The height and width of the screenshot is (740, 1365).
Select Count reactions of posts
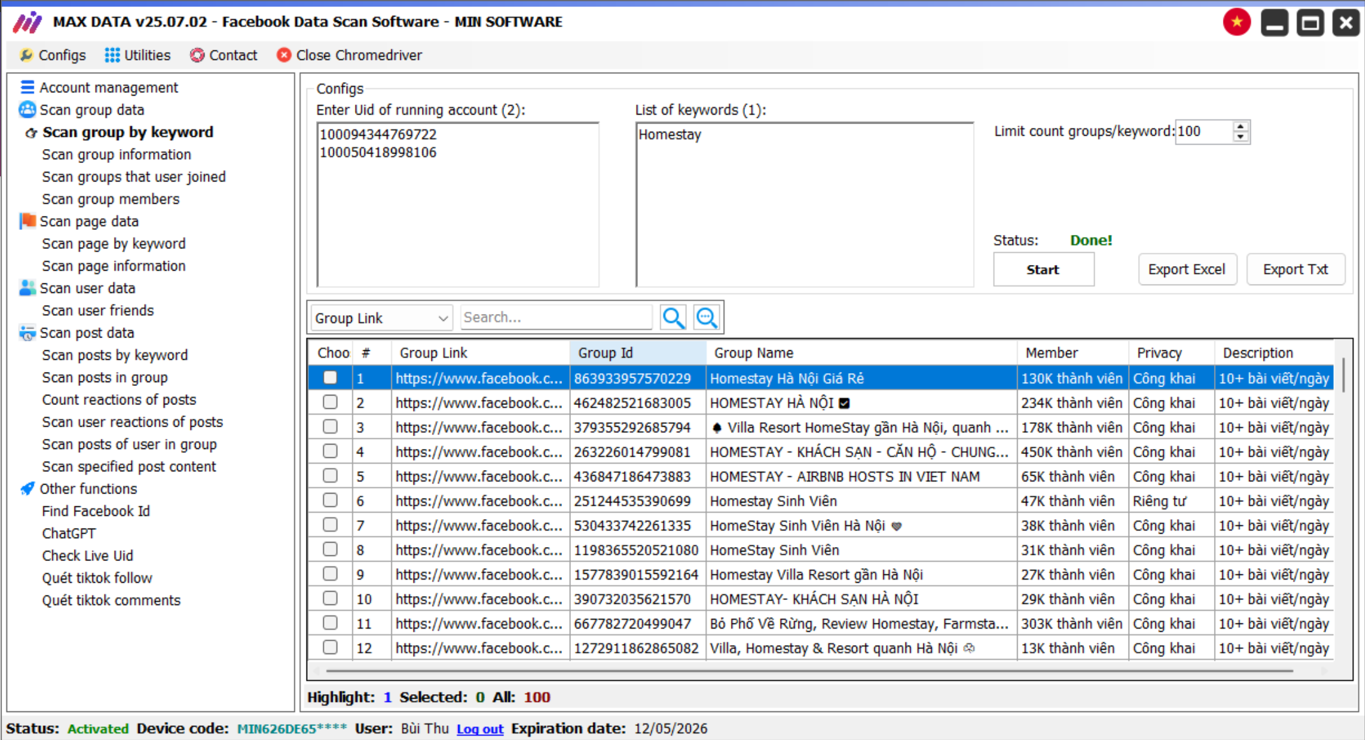coord(119,400)
